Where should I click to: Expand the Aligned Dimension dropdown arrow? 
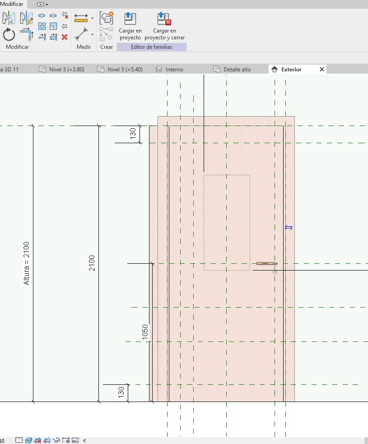tap(92, 34)
